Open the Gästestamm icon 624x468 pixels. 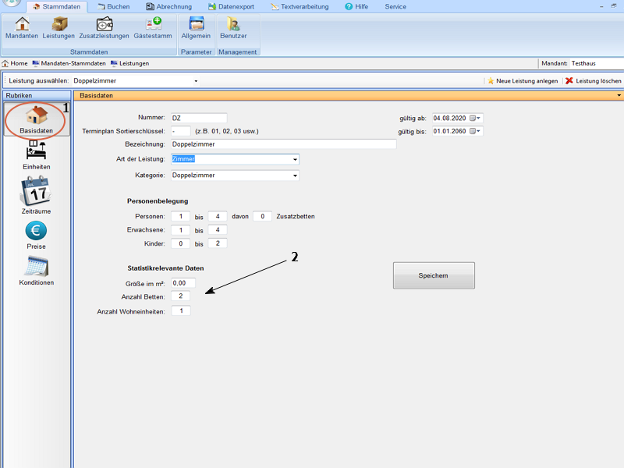pos(152,27)
